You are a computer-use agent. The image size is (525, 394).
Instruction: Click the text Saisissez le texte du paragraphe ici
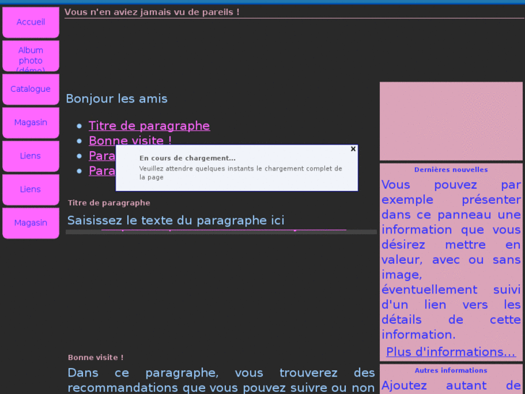175,220
